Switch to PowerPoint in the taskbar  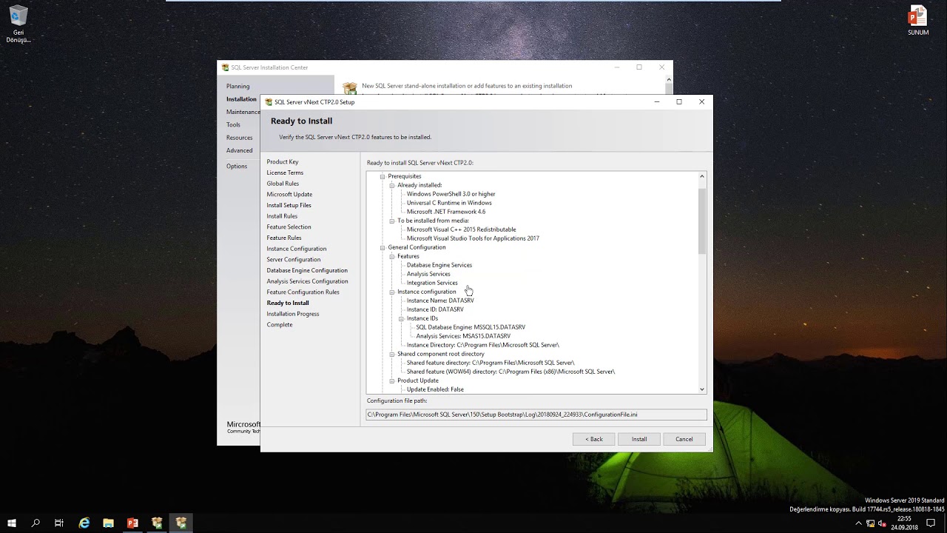click(x=132, y=523)
